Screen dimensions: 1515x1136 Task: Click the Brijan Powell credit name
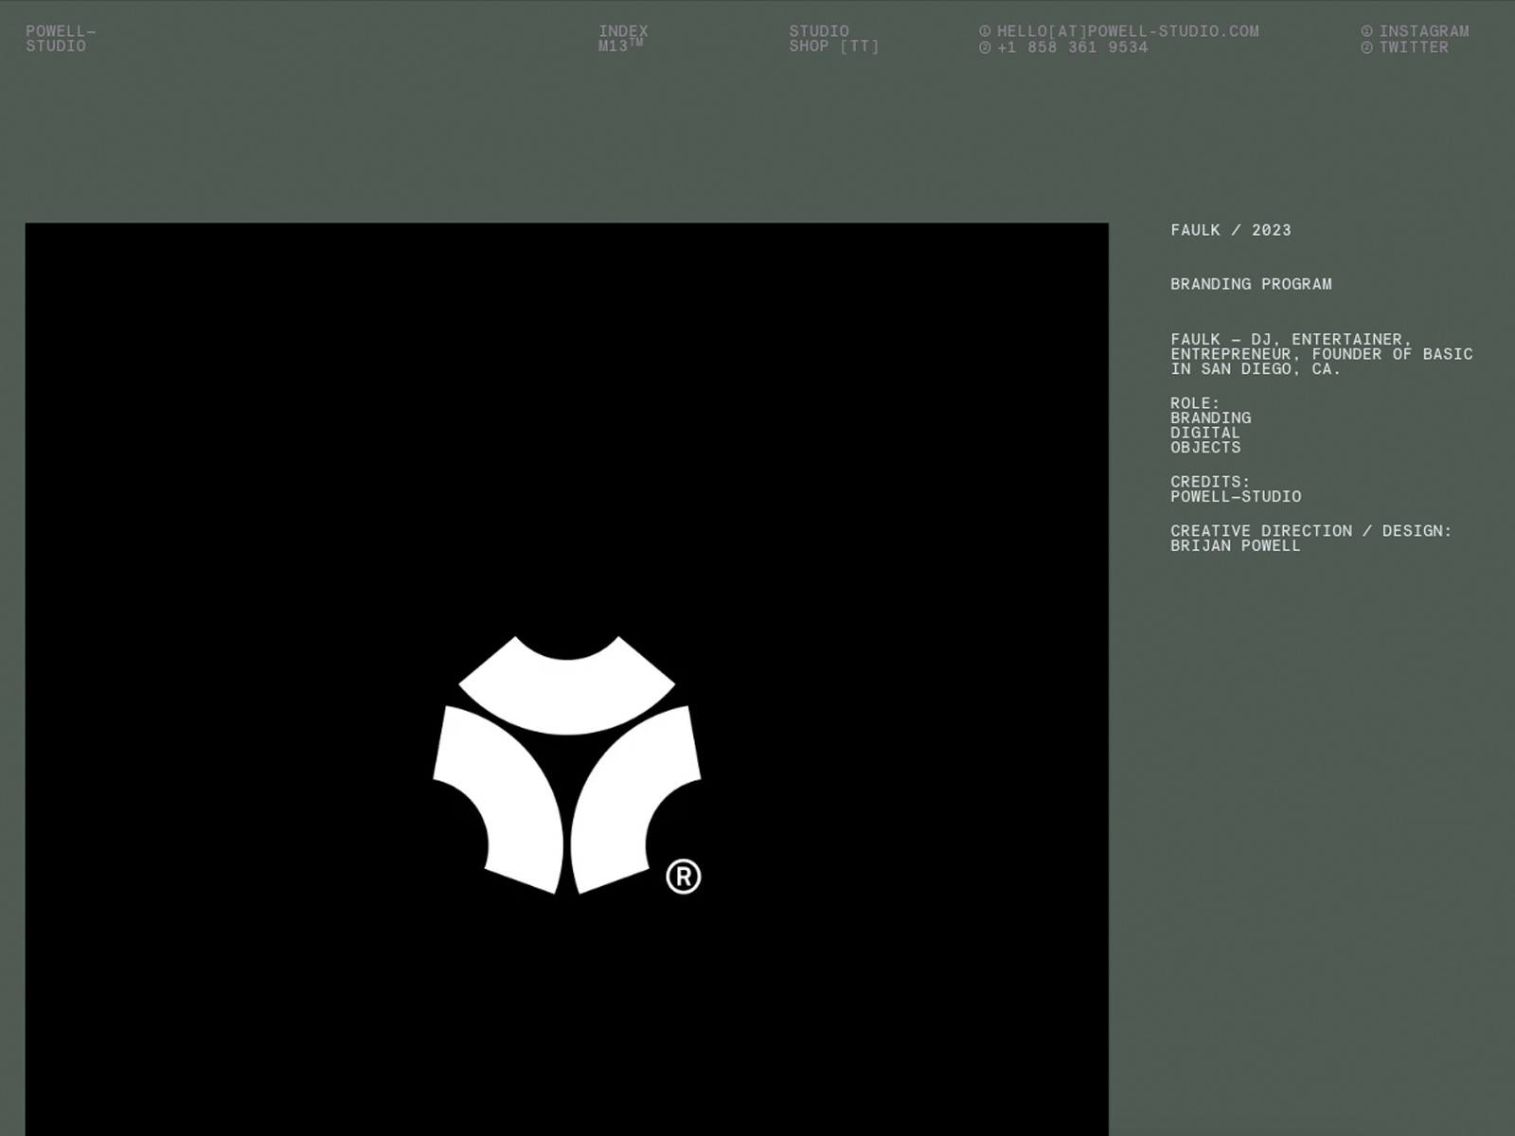(1235, 546)
